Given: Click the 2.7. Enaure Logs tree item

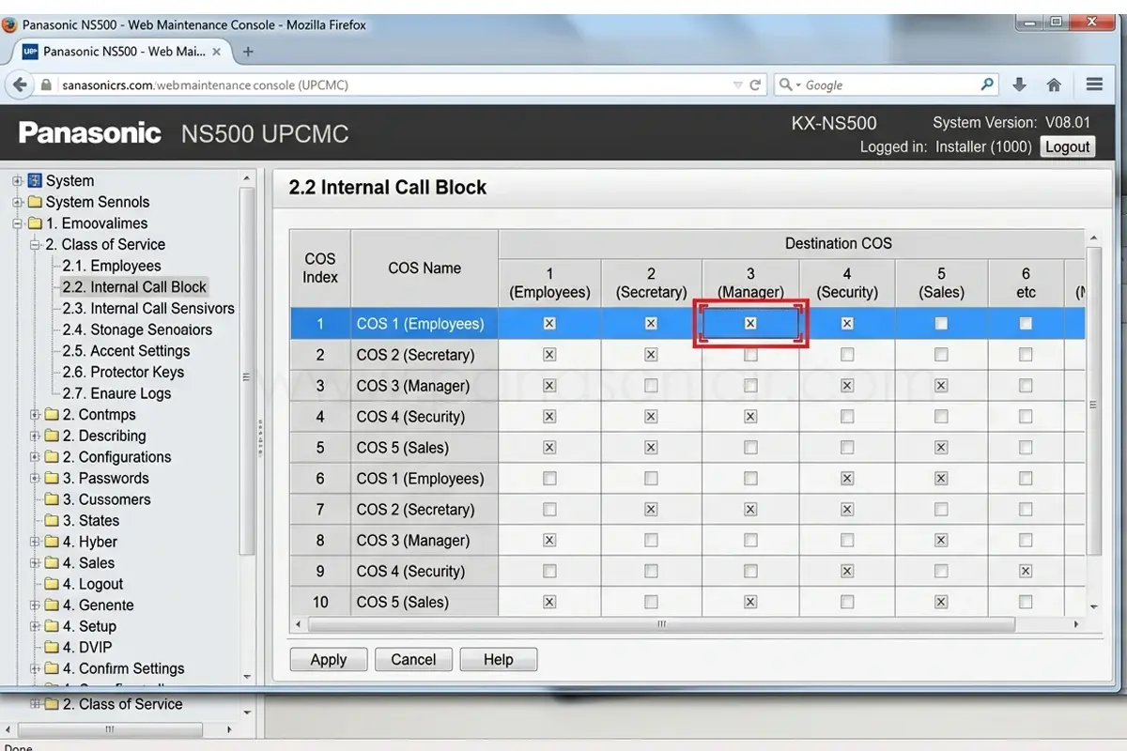Looking at the screenshot, I should coord(116,393).
